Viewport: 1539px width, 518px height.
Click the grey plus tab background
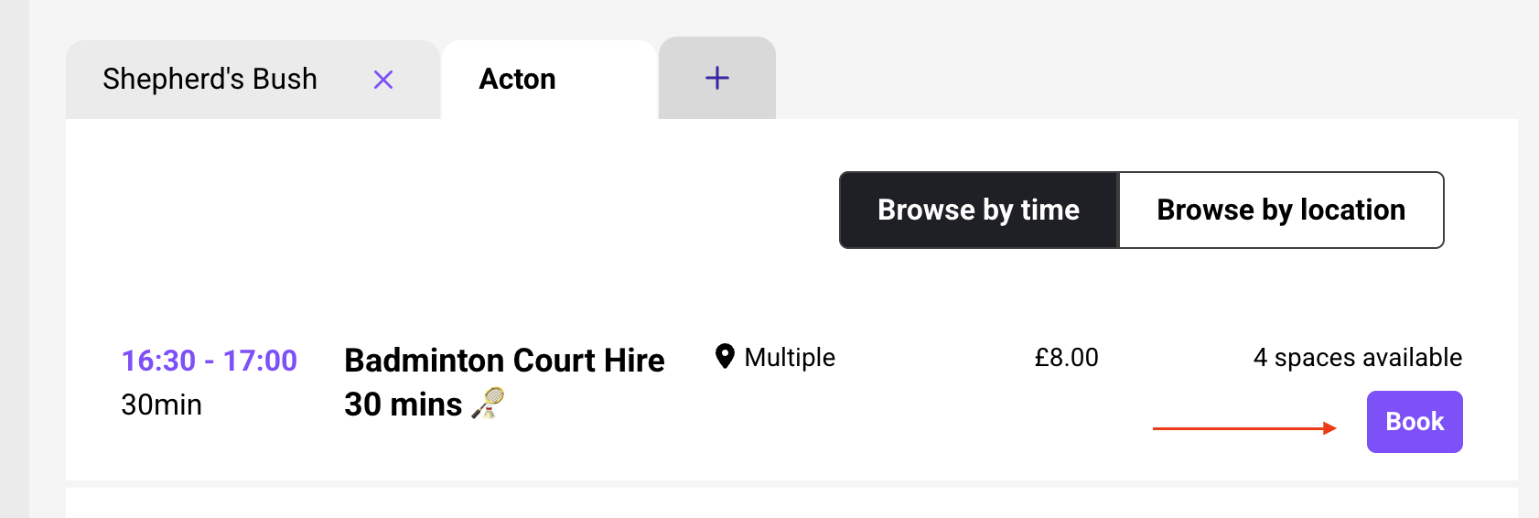717,78
